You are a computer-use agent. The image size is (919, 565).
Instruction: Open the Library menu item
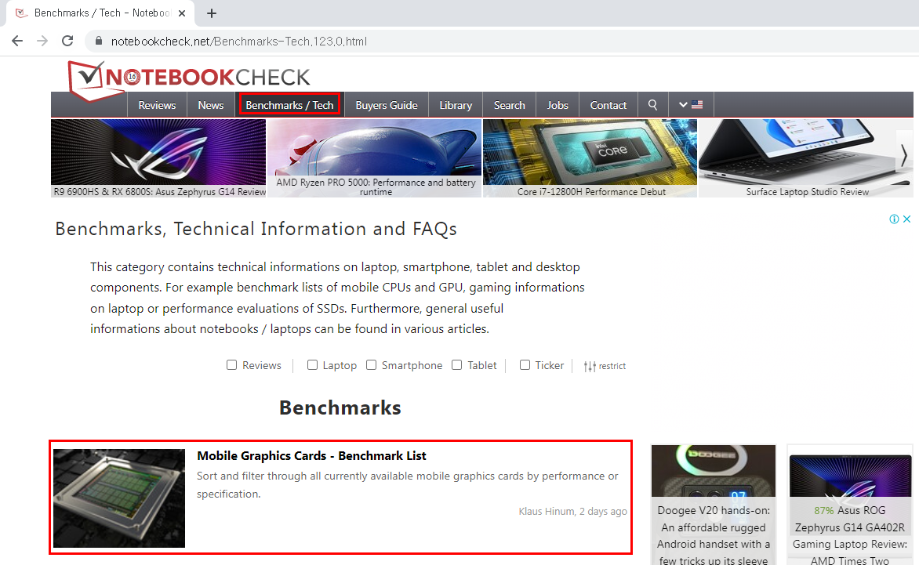point(456,105)
